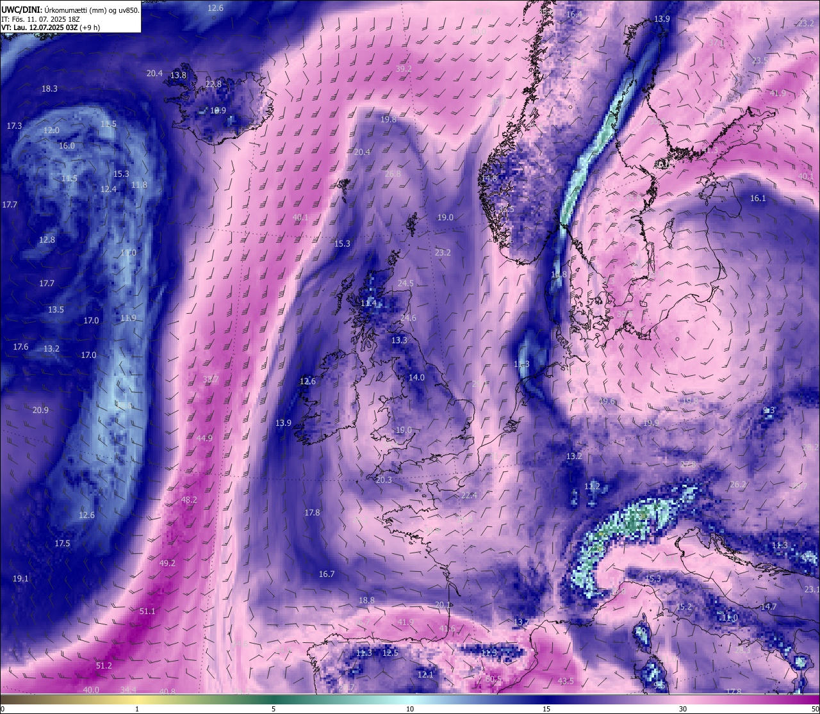This screenshot has width=820, height=714.
Task: Click the 16.1 value over the Baltics
Action: pyautogui.click(x=758, y=198)
